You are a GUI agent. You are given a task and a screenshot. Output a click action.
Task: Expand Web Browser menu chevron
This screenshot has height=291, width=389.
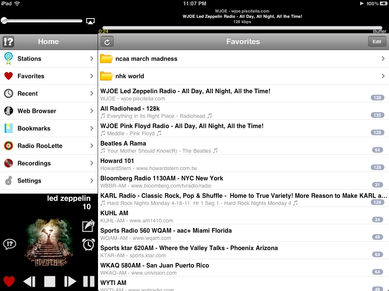(x=92, y=111)
